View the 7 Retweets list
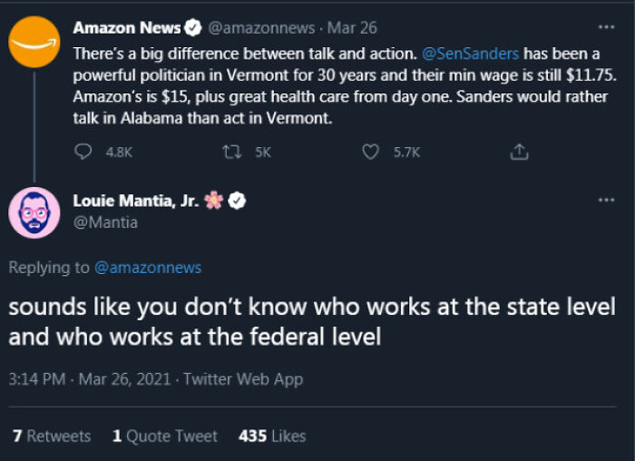This screenshot has height=461, width=635. tap(52, 436)
